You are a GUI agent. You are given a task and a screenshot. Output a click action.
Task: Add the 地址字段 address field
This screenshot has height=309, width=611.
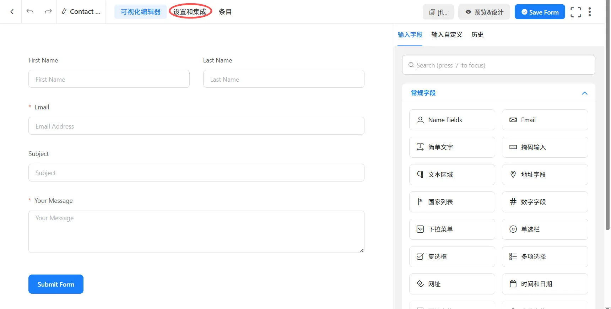click(x=545, y=175)
